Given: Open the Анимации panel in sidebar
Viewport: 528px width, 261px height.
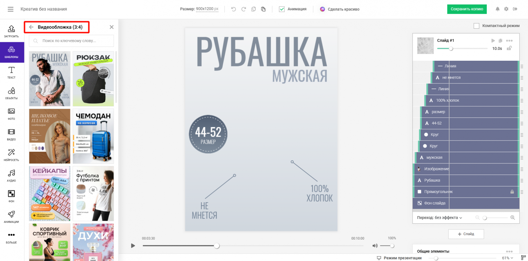Looking at the screenshot, I should tap(11, 217).
